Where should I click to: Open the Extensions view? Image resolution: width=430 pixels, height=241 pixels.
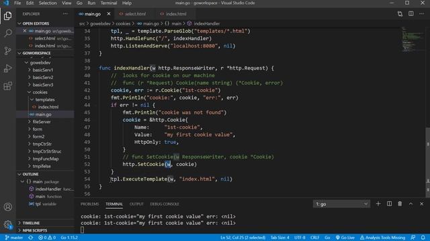(7, 86)
